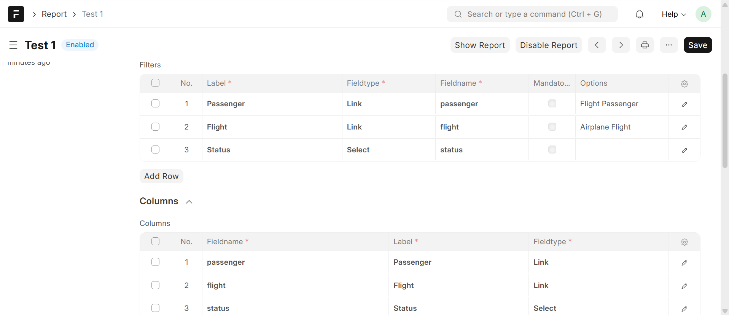Image resolution: width=729 pixels, height=315 pixels.
Task: Tick the Mandatory checkbox for Passenger filter
Action: coord(552,104)
